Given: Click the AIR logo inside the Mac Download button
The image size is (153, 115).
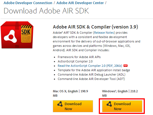Looking at the screenshot, I should point(60,104).
